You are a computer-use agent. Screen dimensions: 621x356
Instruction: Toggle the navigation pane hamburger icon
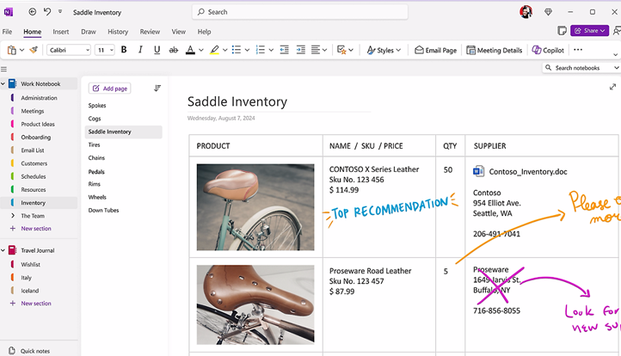click(4, 70)
